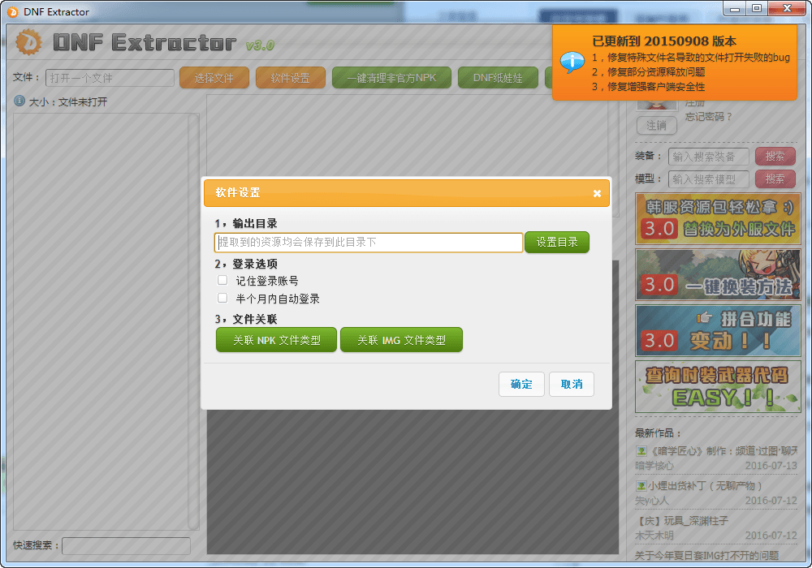The height and width of the screenshot is (568, 812).
Task: Click the 搜索 button for 模型
Action: tap(775, 179)
